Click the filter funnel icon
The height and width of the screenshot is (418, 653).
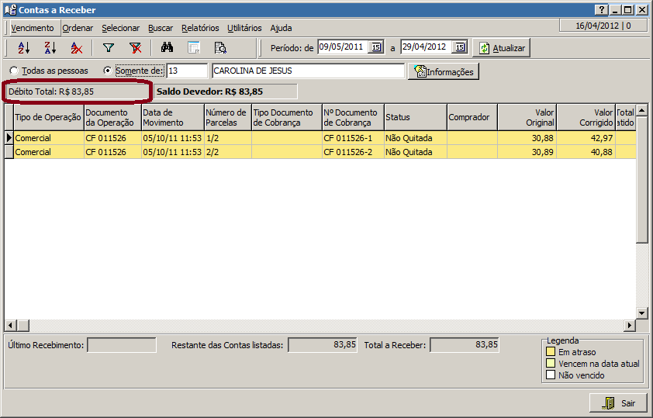click(109, 48)
